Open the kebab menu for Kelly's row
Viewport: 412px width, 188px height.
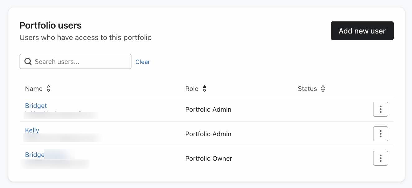coord(381,134)
